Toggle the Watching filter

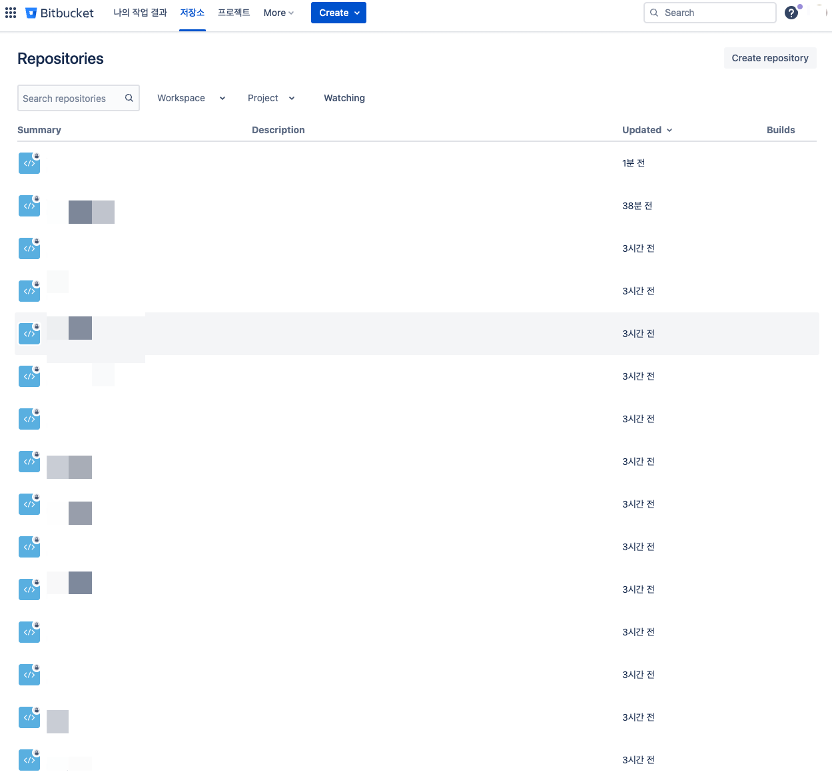pos(344,98)
